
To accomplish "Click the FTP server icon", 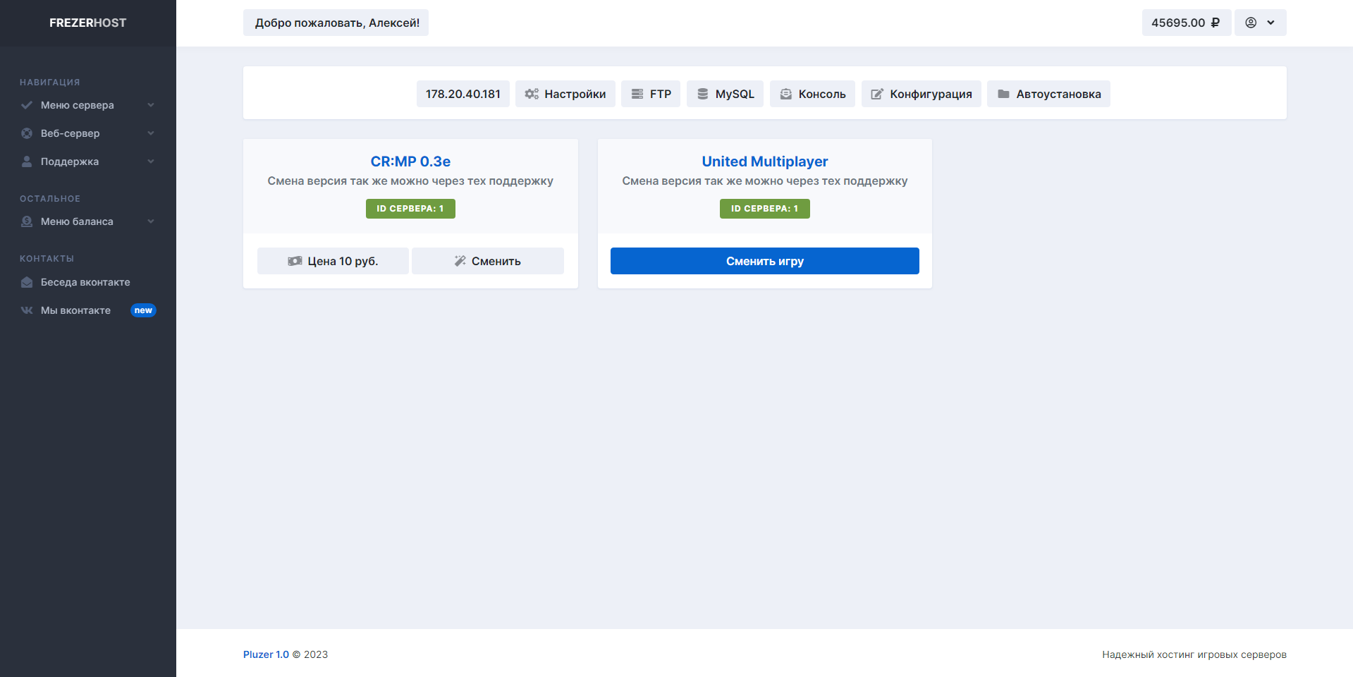I will click(637, 94).
